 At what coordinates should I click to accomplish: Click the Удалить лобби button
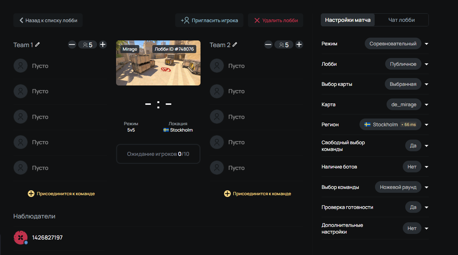pos(276,20)
